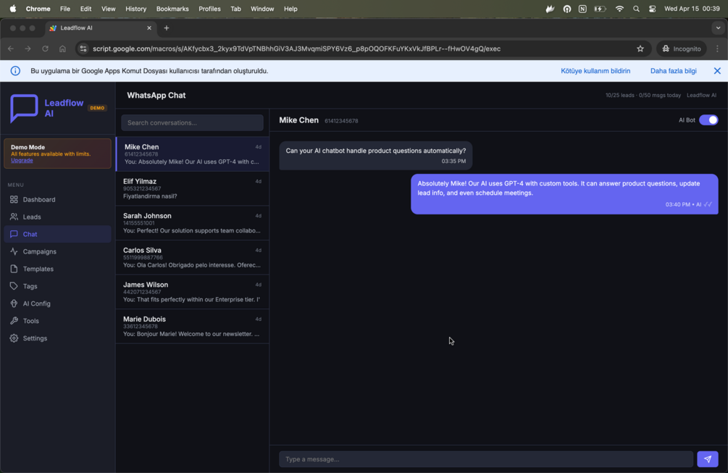This screenshot has width=728, height=473.
Task: Click phone number 61412345678 in chat header
Action: click(341, 121)
